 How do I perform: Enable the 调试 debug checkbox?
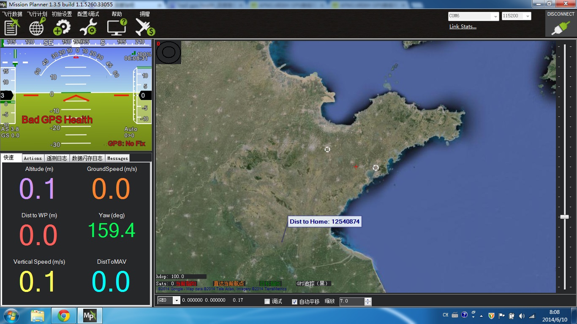[267, 301]
